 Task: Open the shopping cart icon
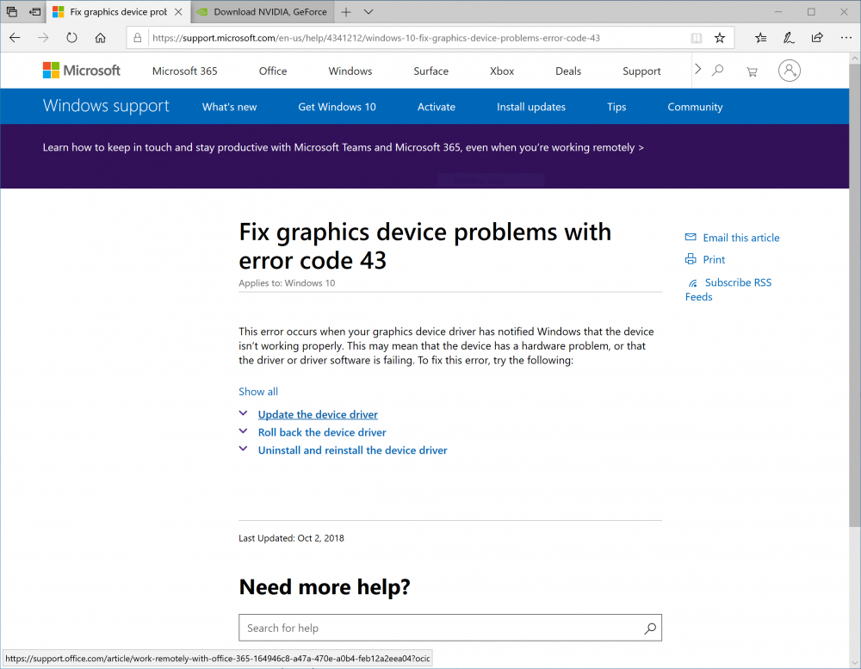point(752,71)
